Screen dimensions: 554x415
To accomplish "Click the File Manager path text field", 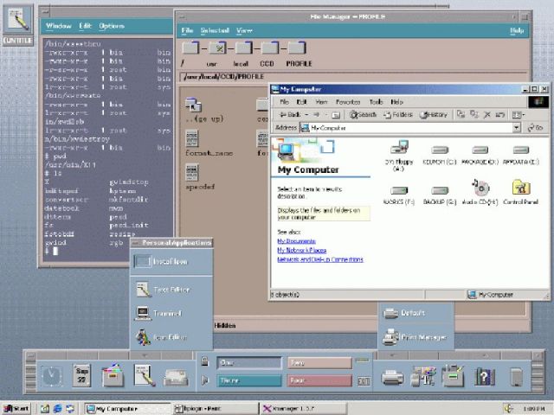I will pos(353,77).
